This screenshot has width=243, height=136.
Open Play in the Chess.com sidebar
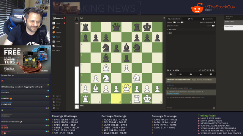coord(56,28)
